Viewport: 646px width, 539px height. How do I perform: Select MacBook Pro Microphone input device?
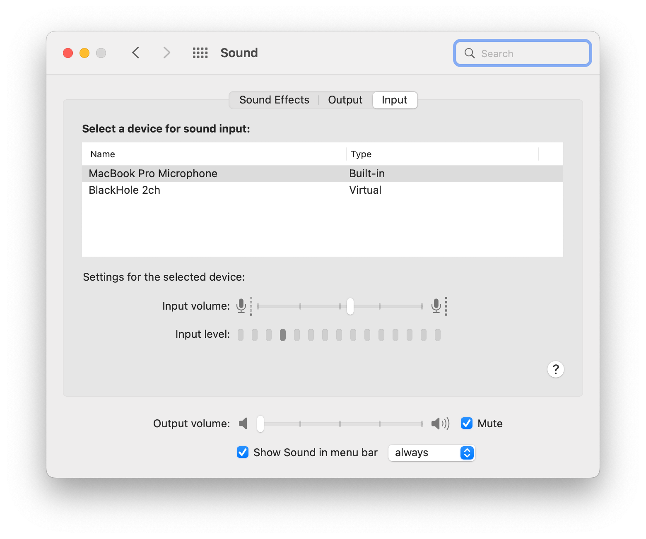point(323,173)
